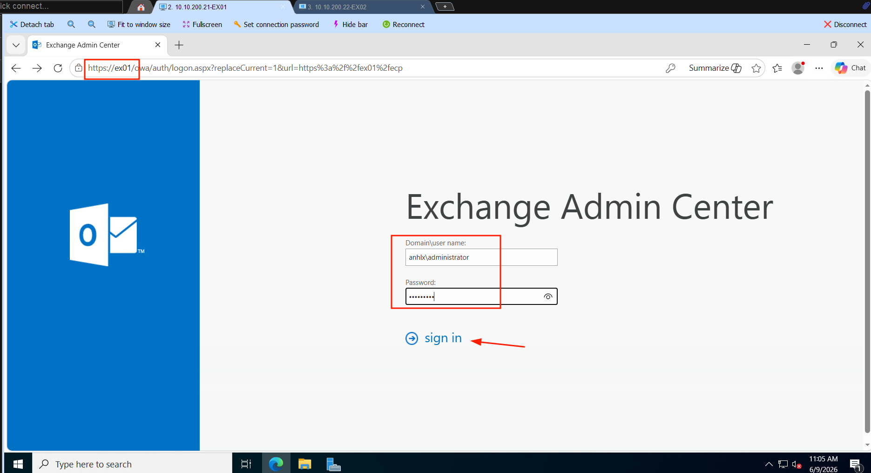Image resolution: width=871 pixels, height=473 pixels.
Task: Go forward with browser forward arrow
Action: click(x=37, y=68)
